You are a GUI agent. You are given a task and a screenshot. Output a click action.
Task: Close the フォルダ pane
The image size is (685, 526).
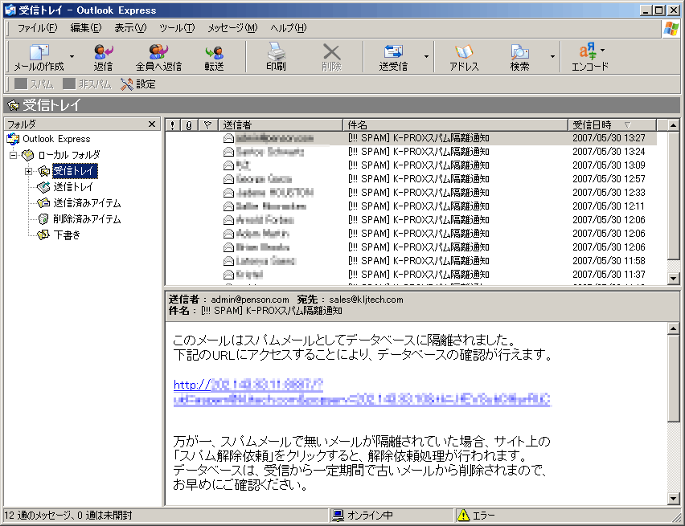[x=152, y=124]
